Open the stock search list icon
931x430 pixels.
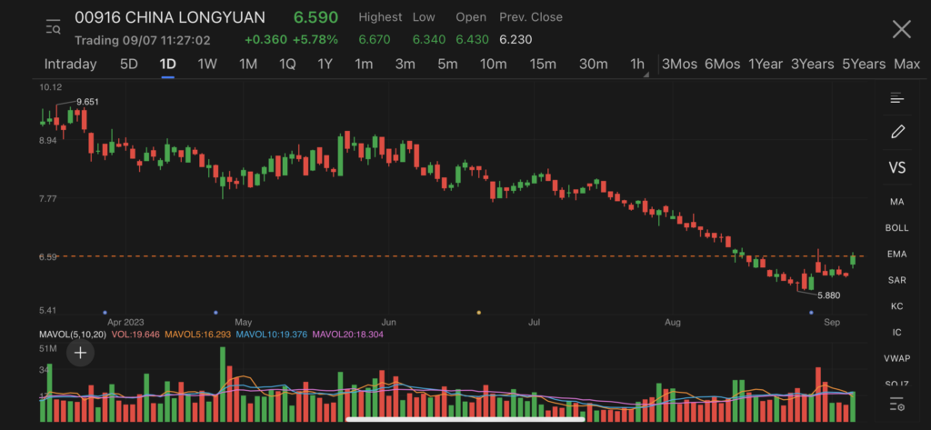click(x=54, y=26)
